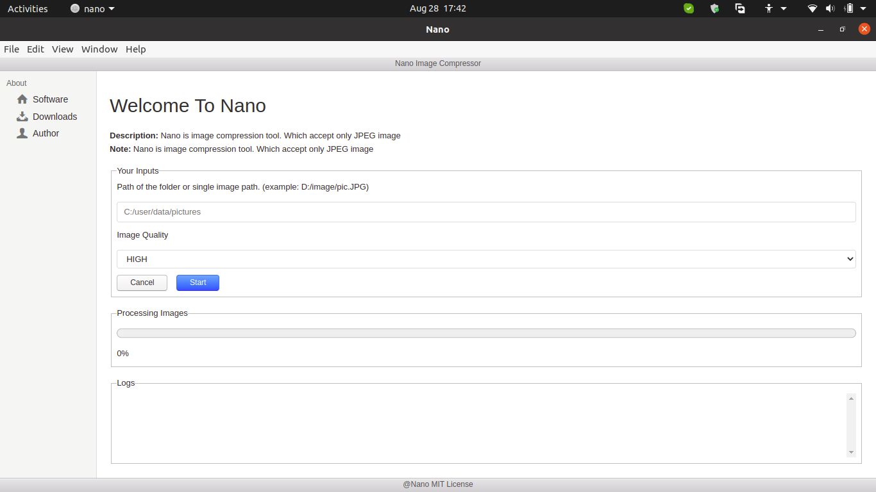Click the Processing Images progress bar

486,333
